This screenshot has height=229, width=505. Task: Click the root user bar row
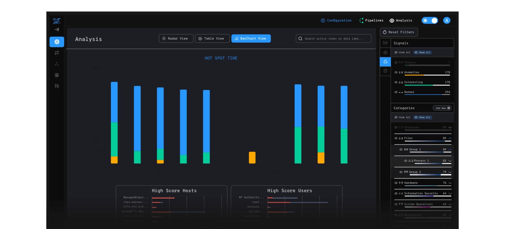click(298, 202)
